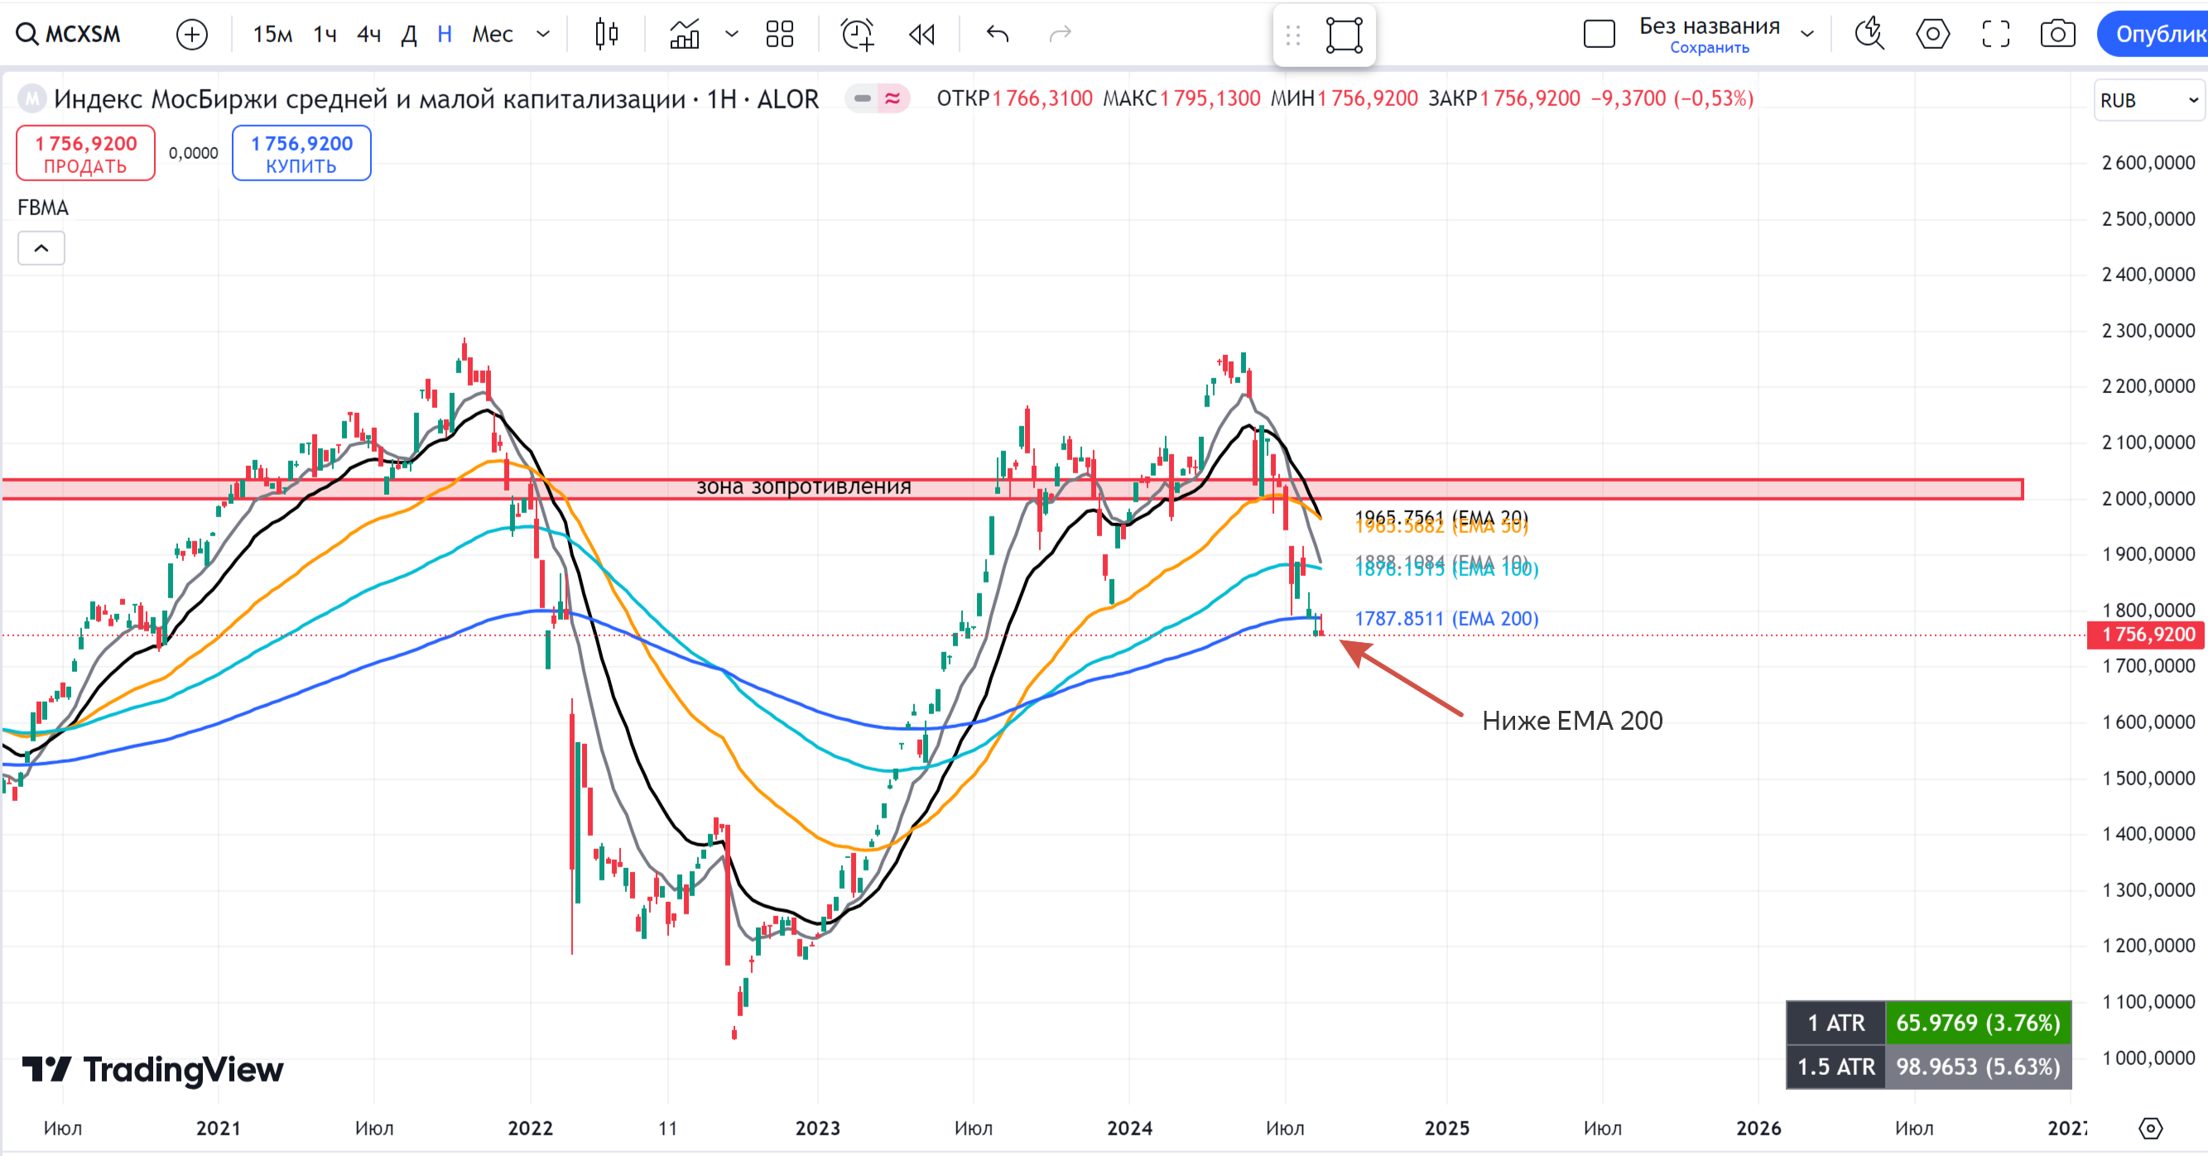This screenshot has width=2208, height=1156.
Task: Open the indicators menu icon
Action: click(684, 34)
